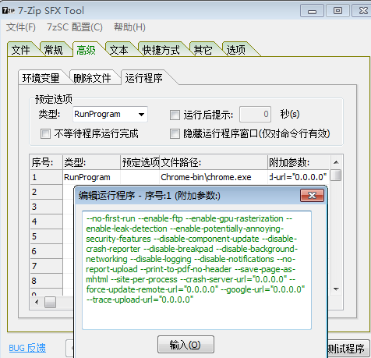This screenshot has width=371, height=358.
Task: Switch to the 常规 tab
Action: pyautogui.click(x=54, y=50)
